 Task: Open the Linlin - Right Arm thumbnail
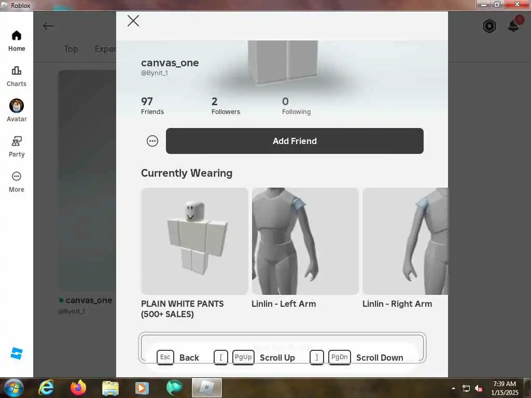tap(405, 241)
